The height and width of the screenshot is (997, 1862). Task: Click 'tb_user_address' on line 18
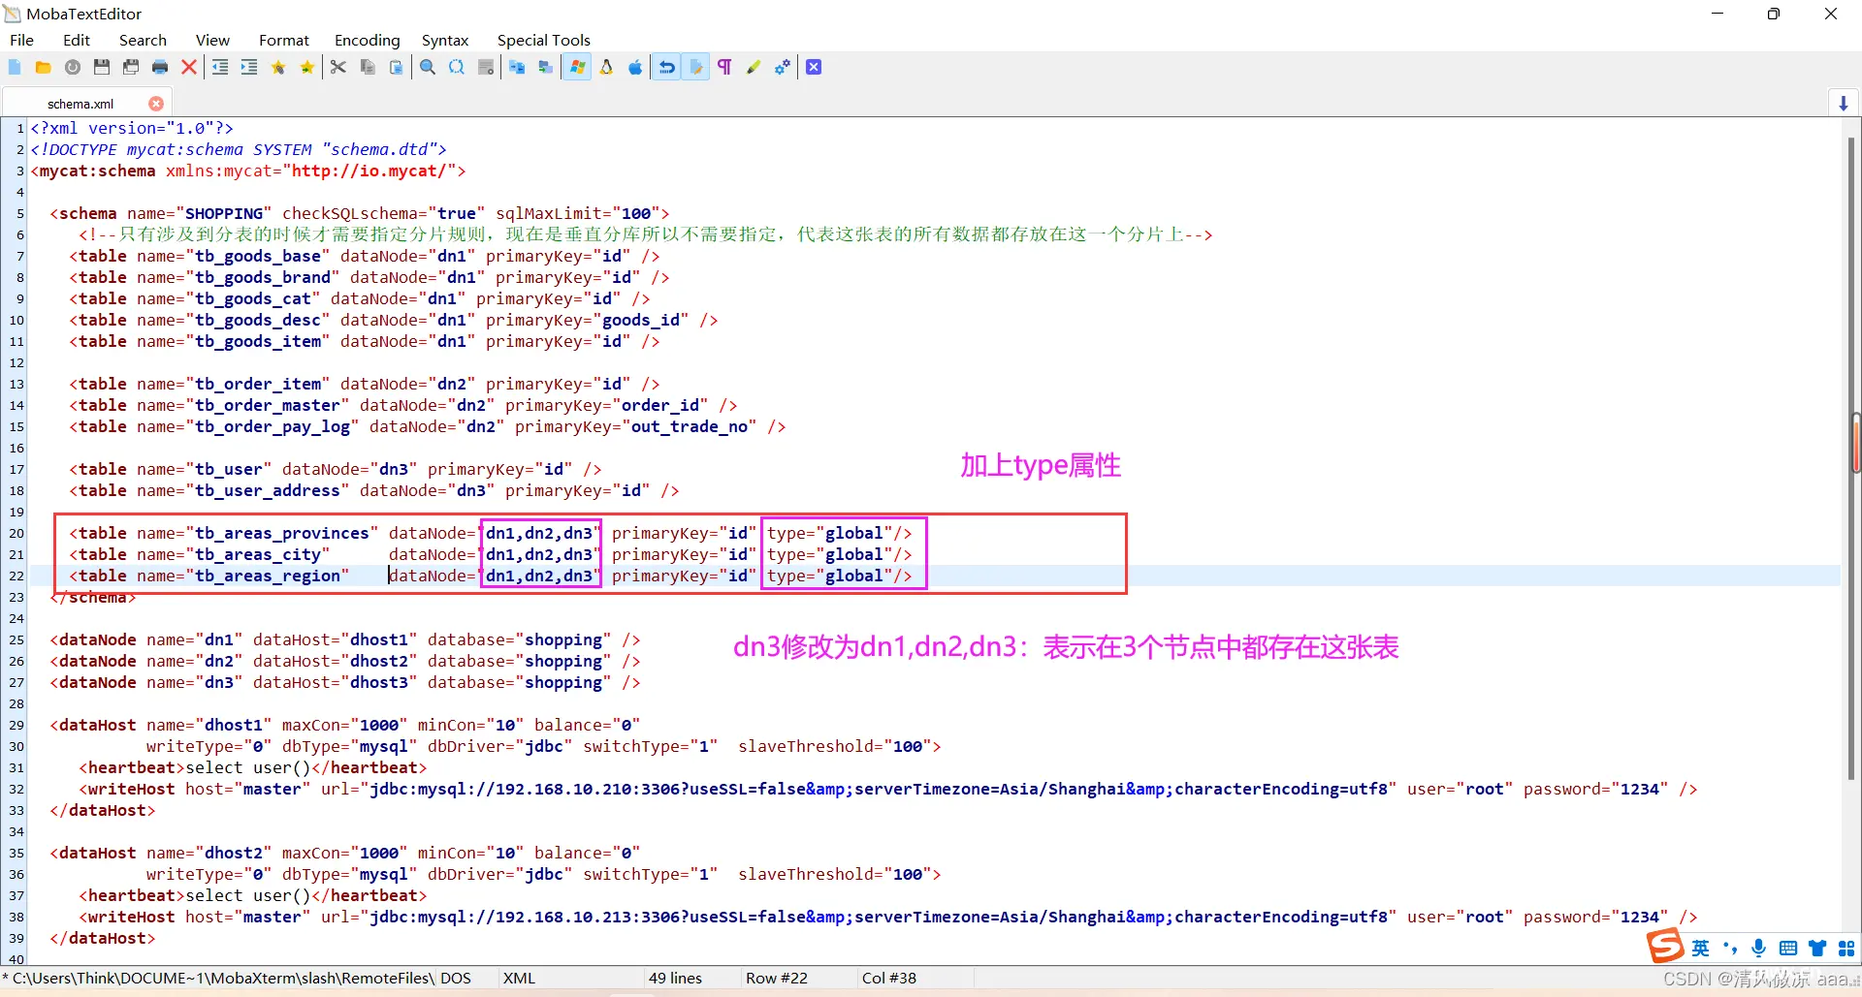pyautogui.click(x=268, y=490)
